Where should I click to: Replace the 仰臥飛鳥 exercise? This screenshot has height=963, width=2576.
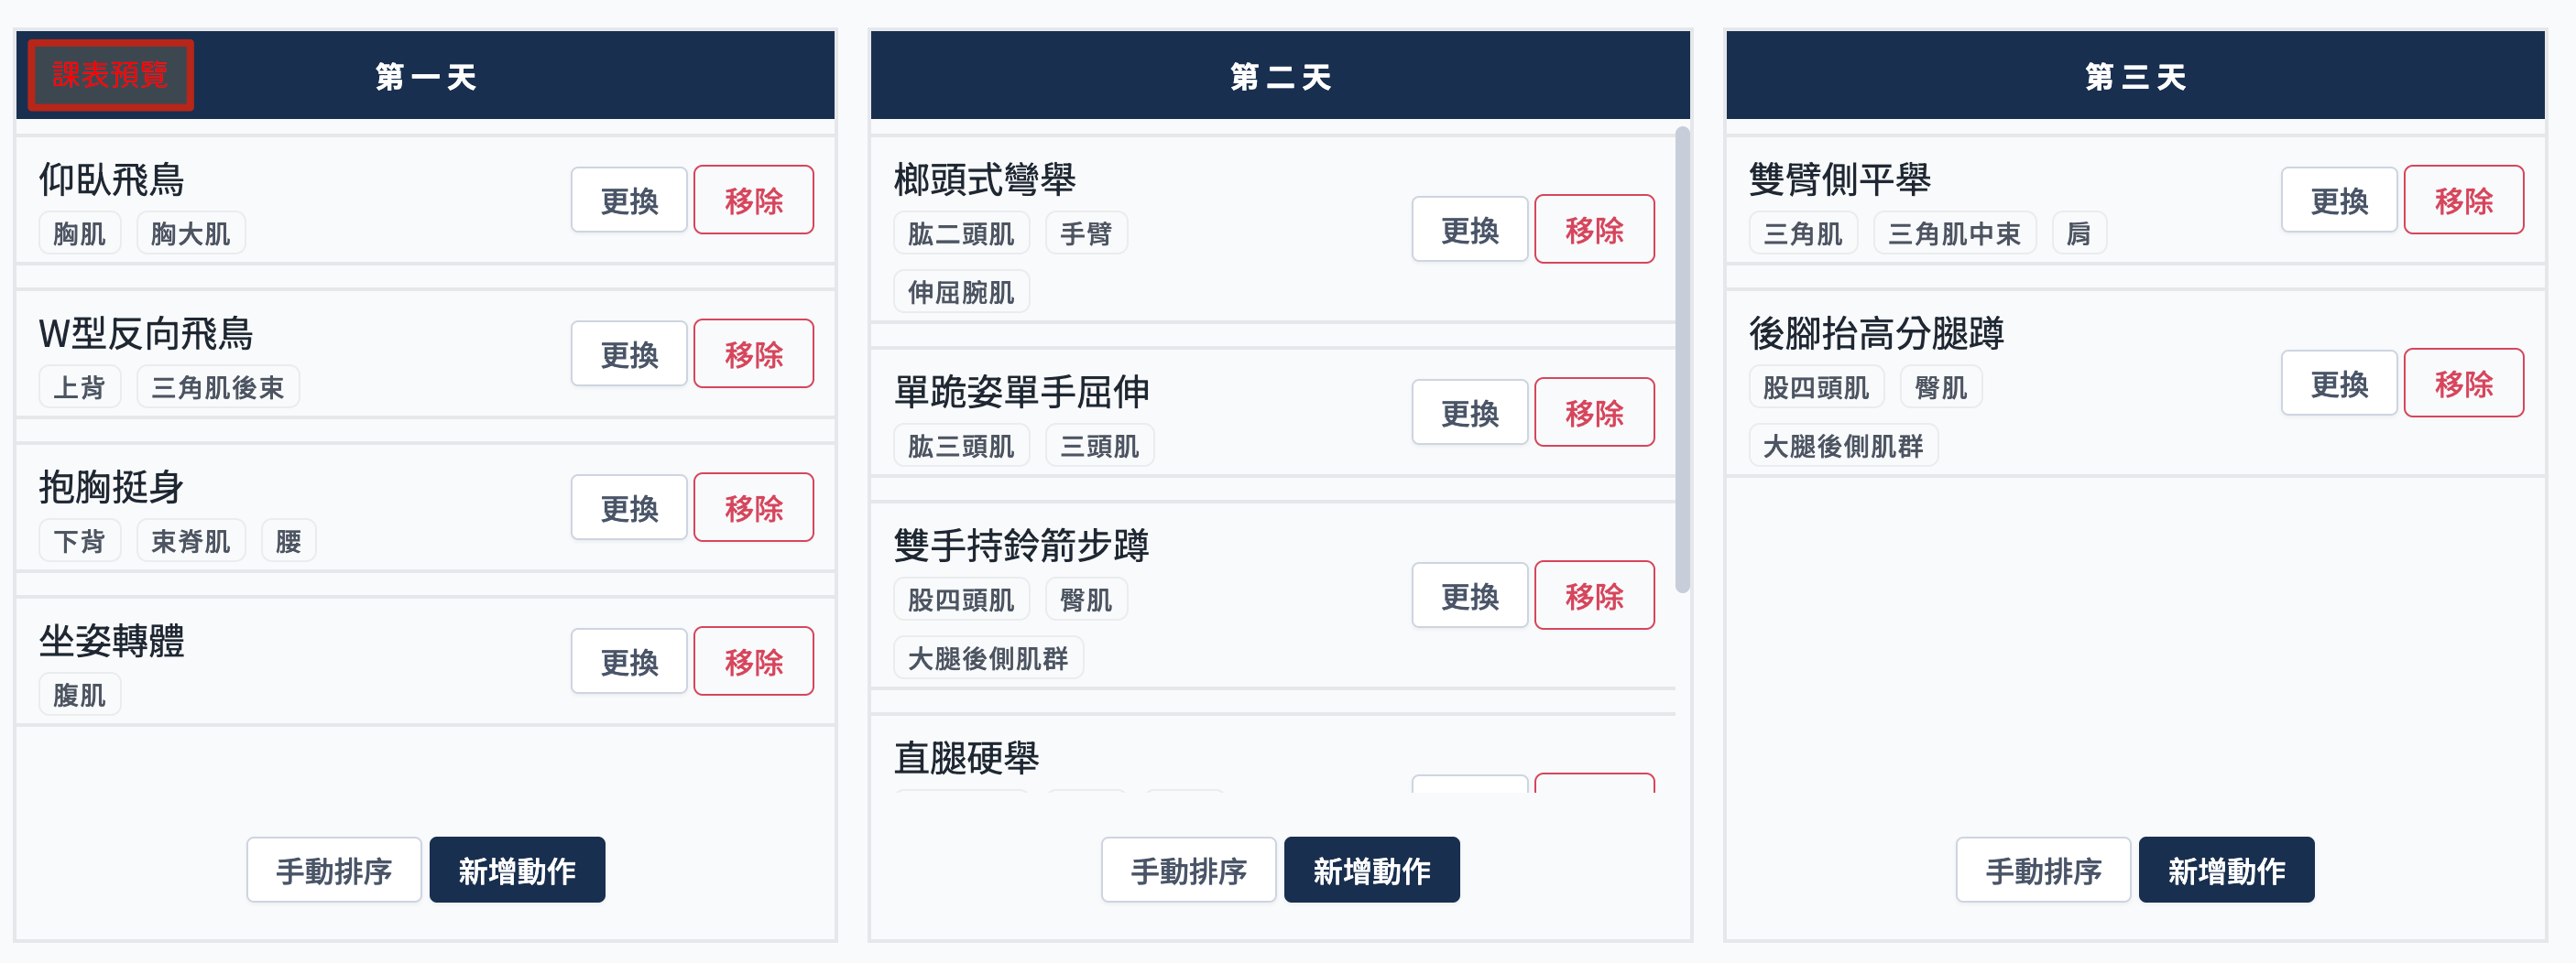629,200
